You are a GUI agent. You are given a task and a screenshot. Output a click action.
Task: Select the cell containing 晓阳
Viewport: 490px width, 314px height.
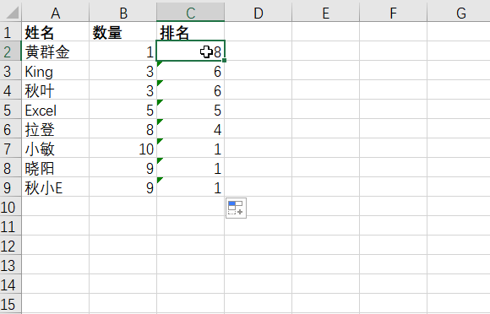pyautogui.click(x=55, y=168)
